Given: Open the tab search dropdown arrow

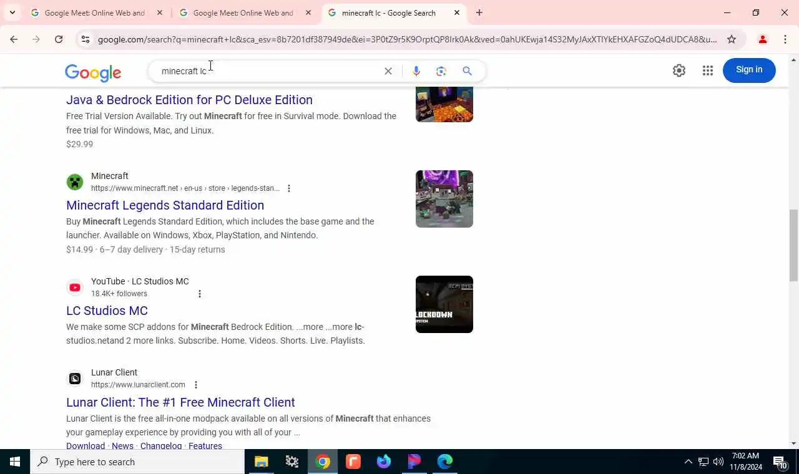Looking at the screenshot, I should tap(12, 12).
